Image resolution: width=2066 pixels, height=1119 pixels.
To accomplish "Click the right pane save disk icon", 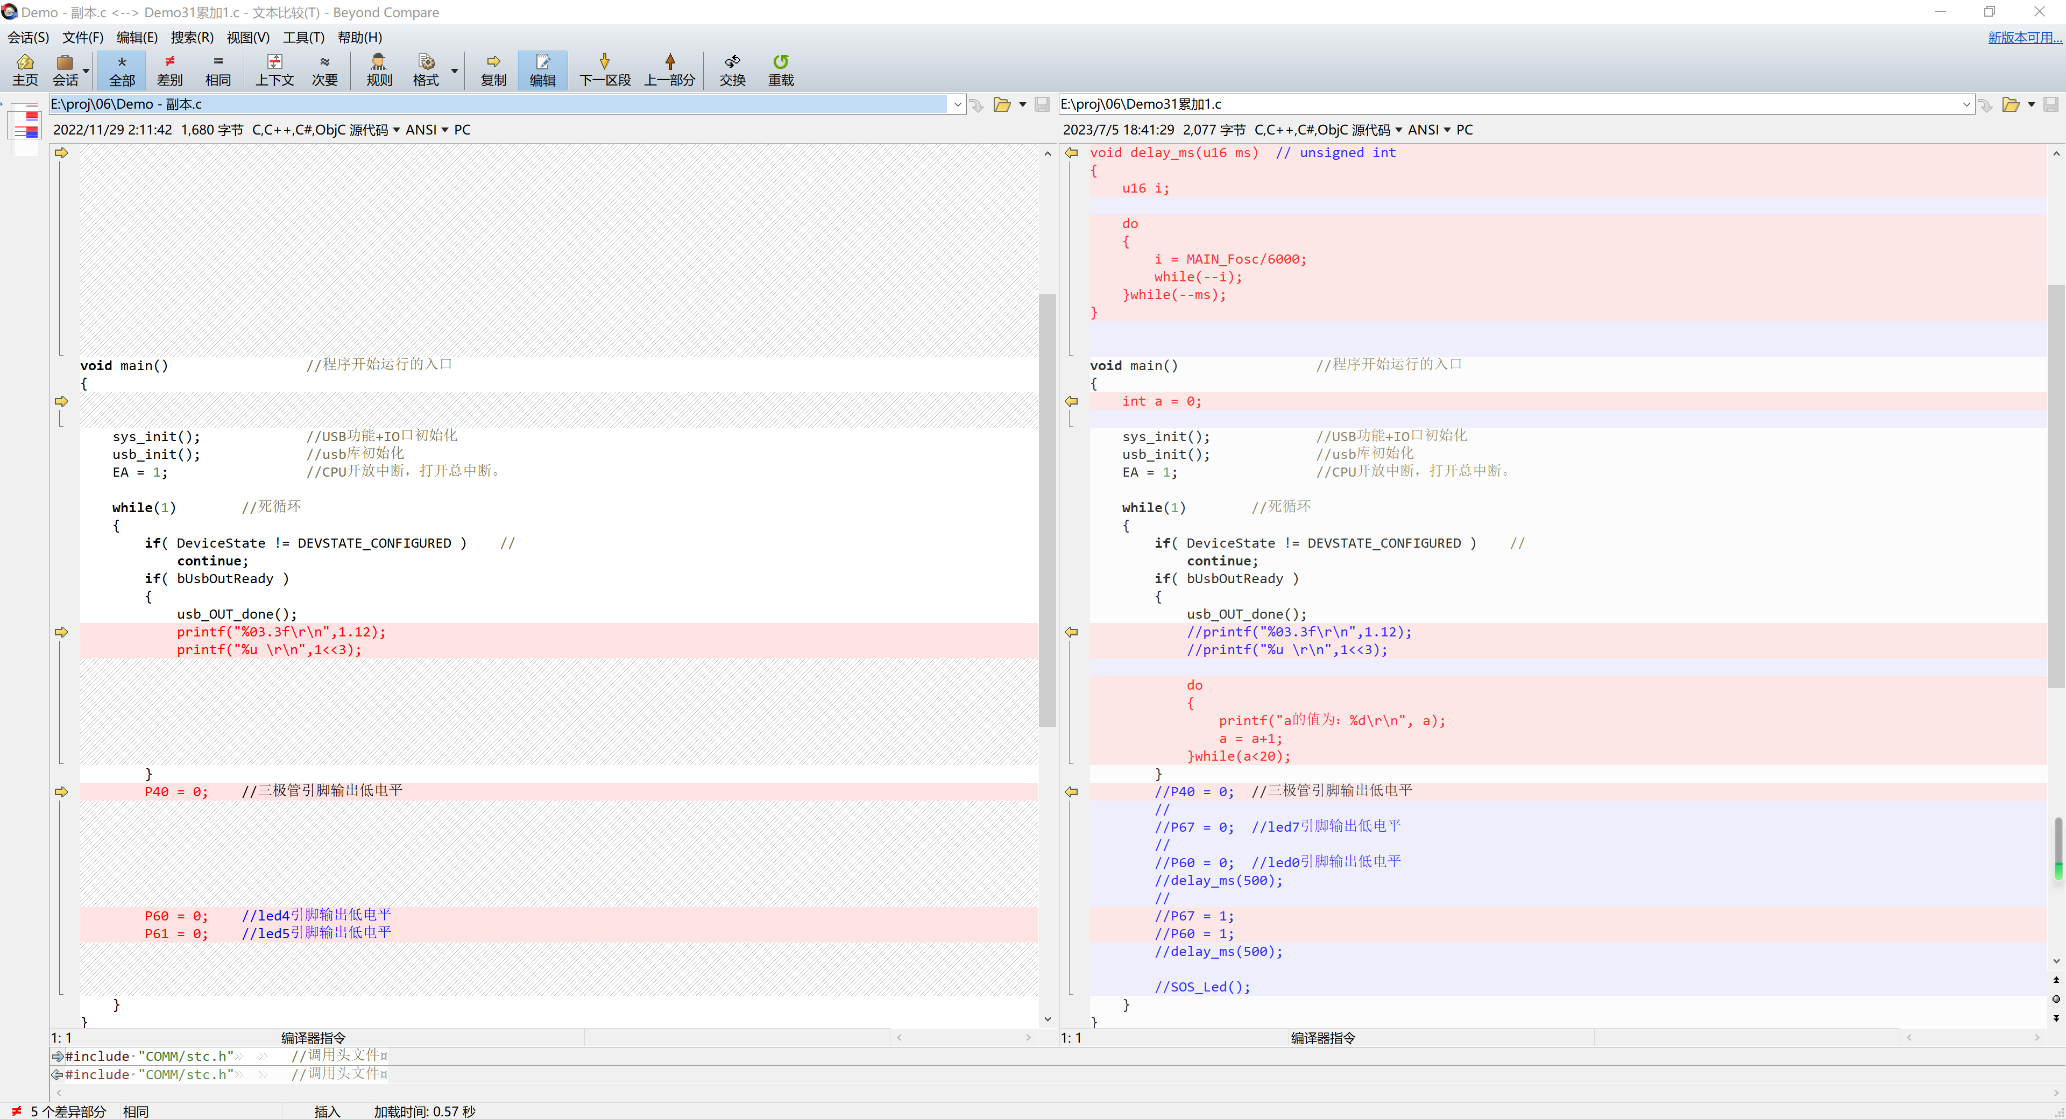I will (2051, 104).
